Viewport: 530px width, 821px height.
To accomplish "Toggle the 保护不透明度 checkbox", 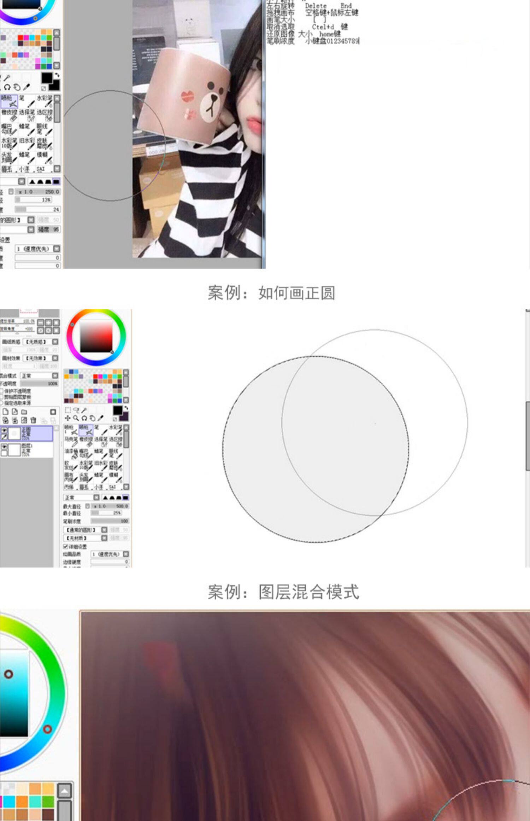I will [2, 391].
